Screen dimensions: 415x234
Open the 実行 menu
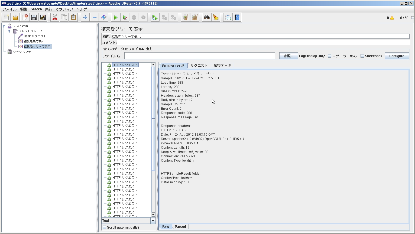point(48,9)
